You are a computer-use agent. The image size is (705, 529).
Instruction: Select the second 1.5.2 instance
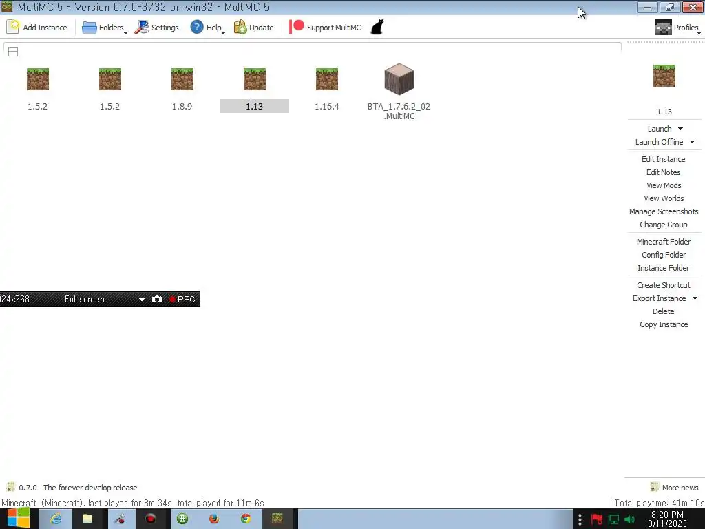pos(109,89)
